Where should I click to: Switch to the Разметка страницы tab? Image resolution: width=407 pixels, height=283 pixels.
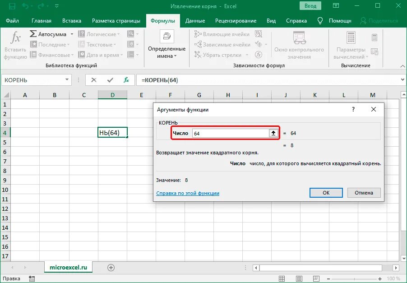click(x=116, y=21)
